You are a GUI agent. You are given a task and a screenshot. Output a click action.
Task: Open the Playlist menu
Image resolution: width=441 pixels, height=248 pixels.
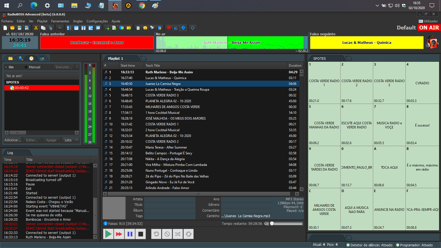pyautogui.click(x=42, y=21)
